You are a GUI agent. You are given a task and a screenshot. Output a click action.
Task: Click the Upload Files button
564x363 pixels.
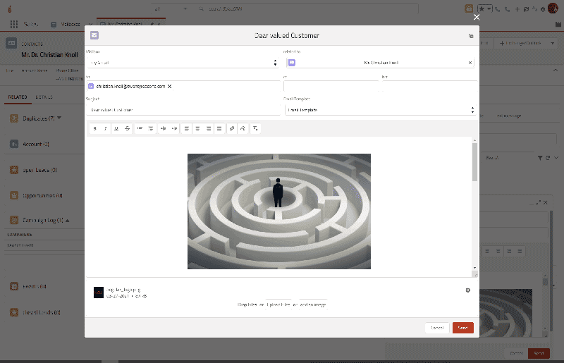pyautogui.click(x=278, y=304)
